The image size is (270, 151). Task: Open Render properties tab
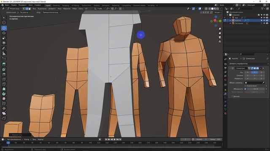pyautogui.click(x=225, y=64)
